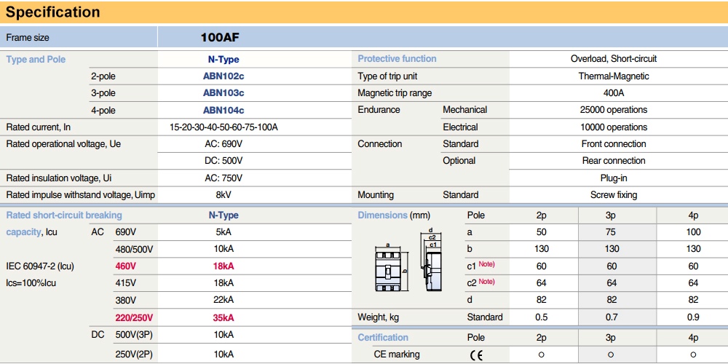Click the Rated impulse withstand voltage, Uimp label
Viewport: 728px width, 364px height.
point(80,195)
